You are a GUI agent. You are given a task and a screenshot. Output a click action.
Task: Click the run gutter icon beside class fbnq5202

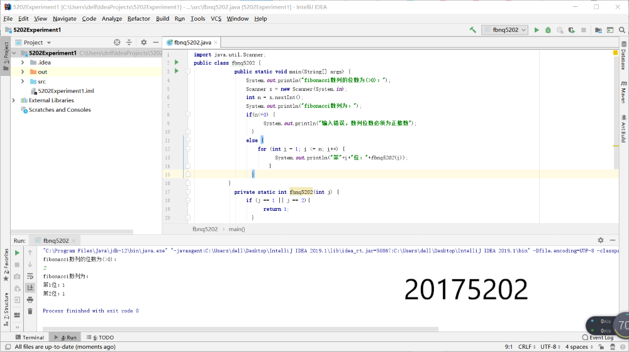pyautogui.click(x=177, y=62)
